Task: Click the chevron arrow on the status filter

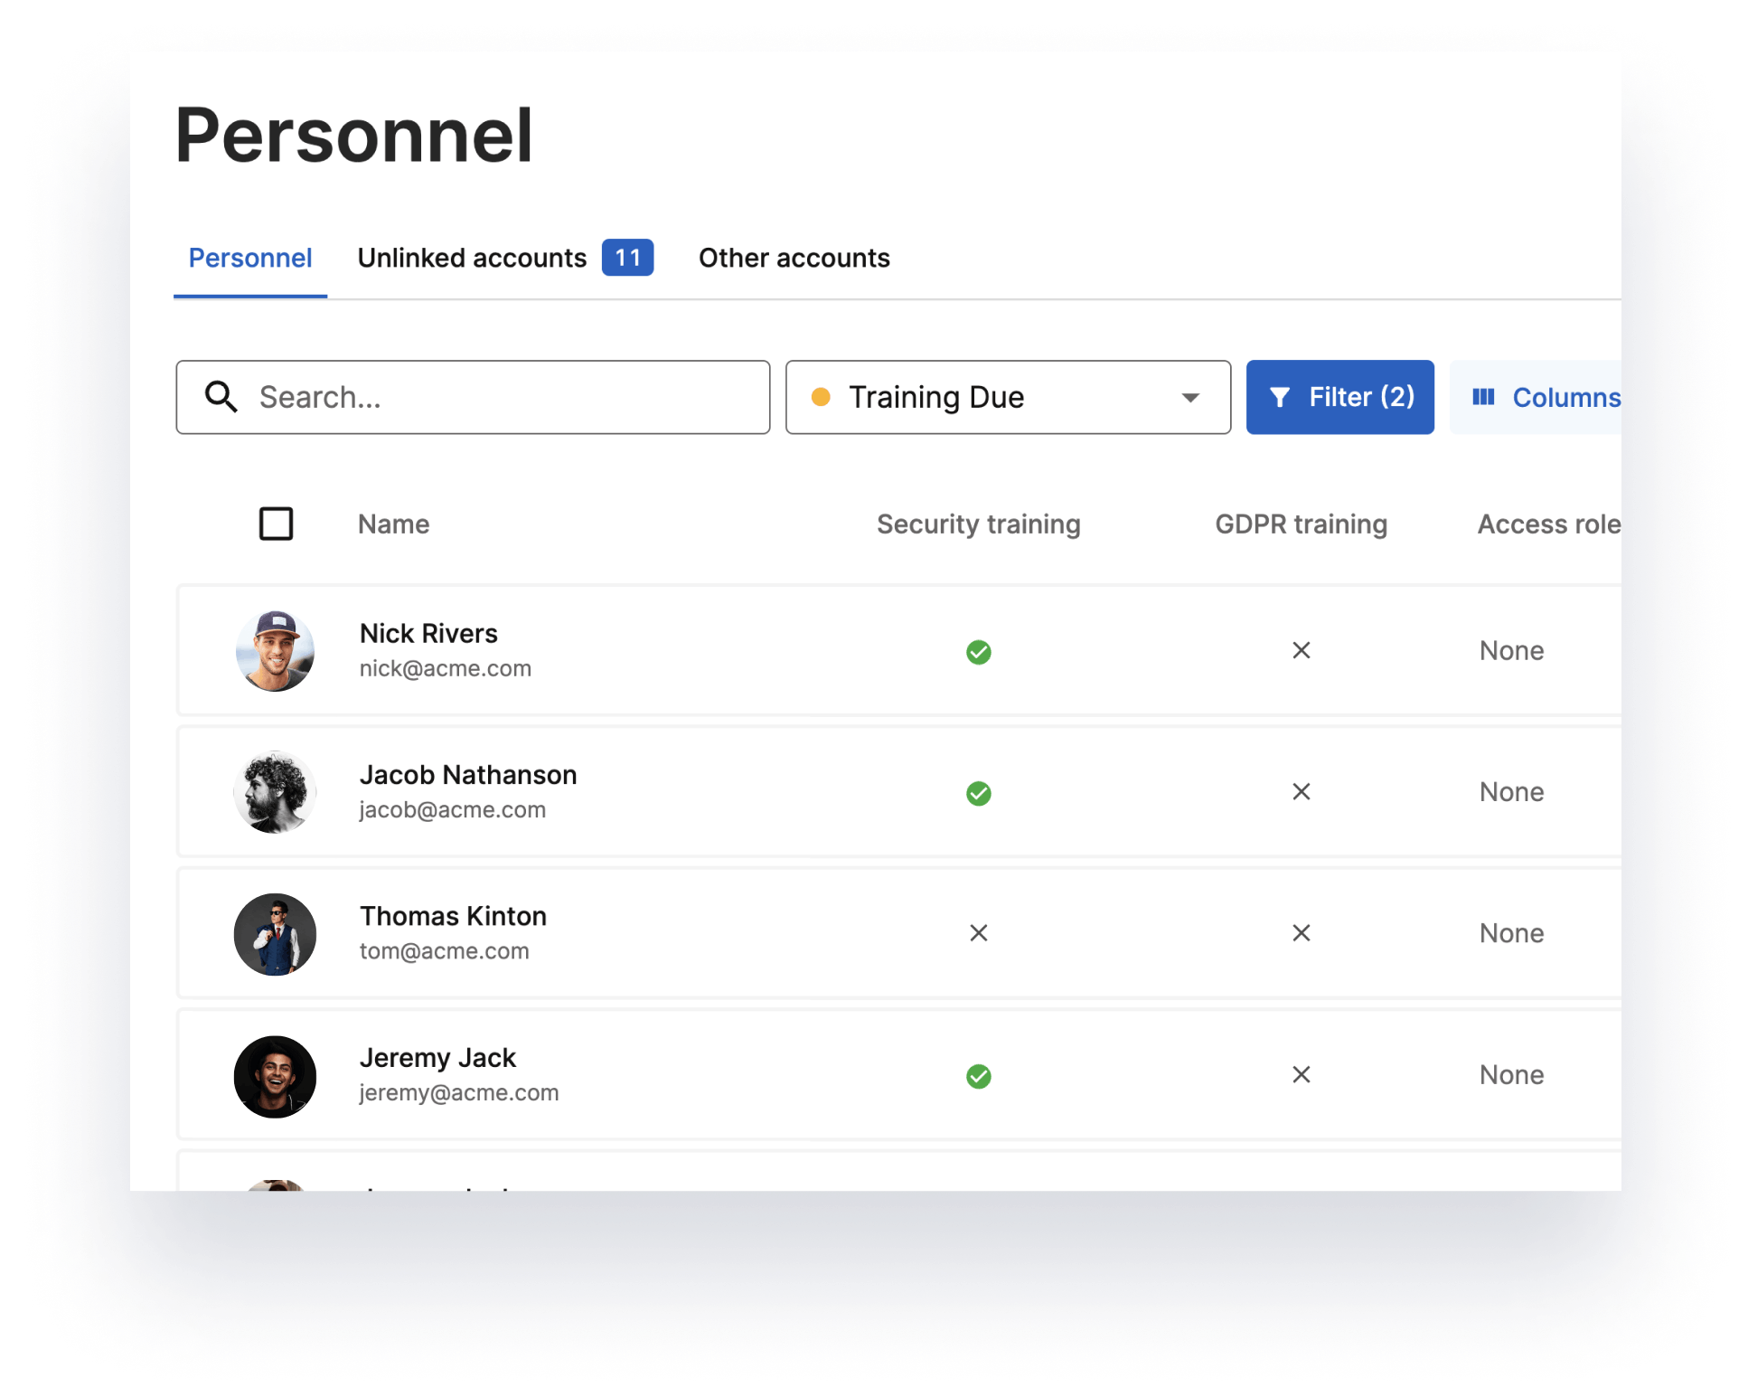Action: coord(1190,397)
